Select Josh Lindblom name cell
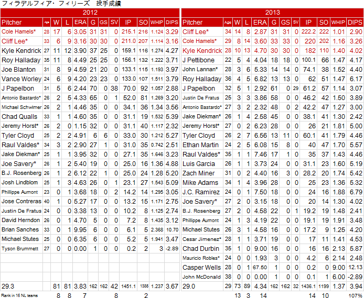The image size is (364, 298). click(22, 182)
